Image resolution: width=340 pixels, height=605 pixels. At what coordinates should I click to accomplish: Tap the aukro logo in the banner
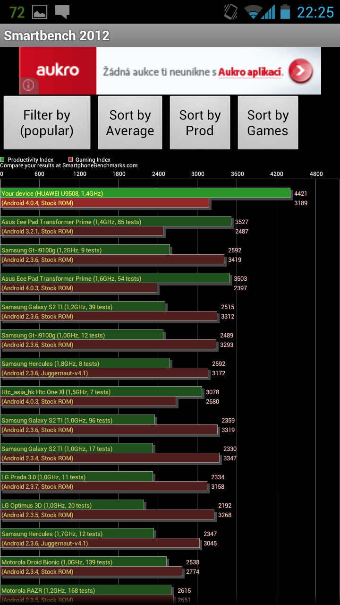point(58,70)
